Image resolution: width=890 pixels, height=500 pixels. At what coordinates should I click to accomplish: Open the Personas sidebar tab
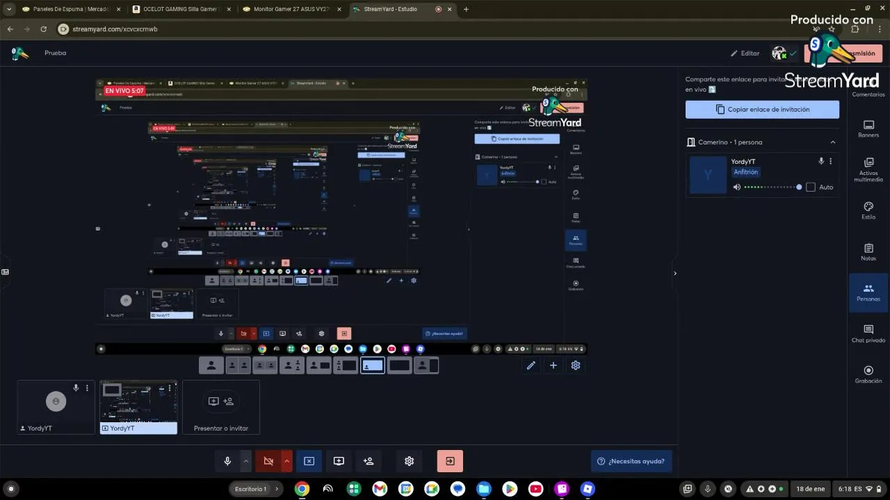868,293
